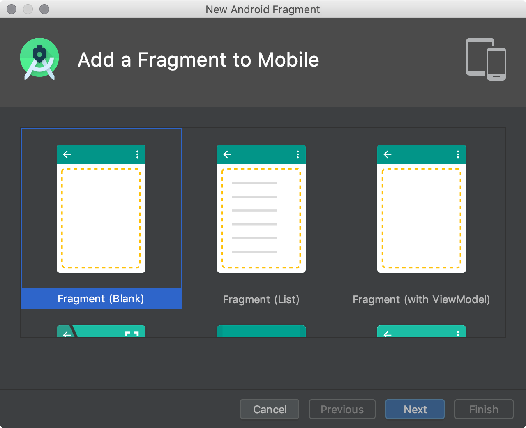
Task: Click the mobile devices icon top right
Action: (486, 59)
